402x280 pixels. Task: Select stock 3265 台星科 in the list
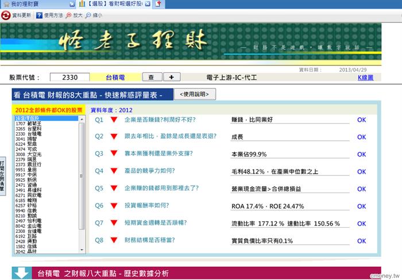click(x=47, y=129)
